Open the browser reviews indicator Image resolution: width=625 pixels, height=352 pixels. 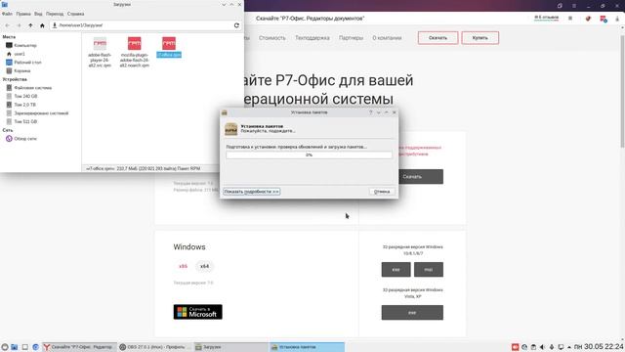click(546, 18)
